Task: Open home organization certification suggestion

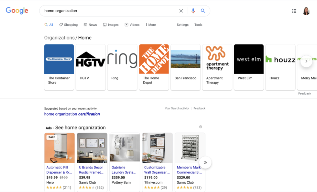Action: click(x=72, y=114)
